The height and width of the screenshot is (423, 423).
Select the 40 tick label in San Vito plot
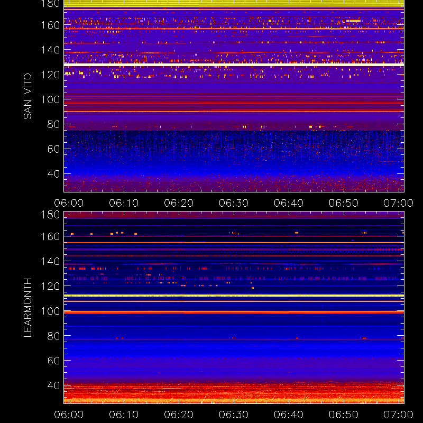coord(53,174)
